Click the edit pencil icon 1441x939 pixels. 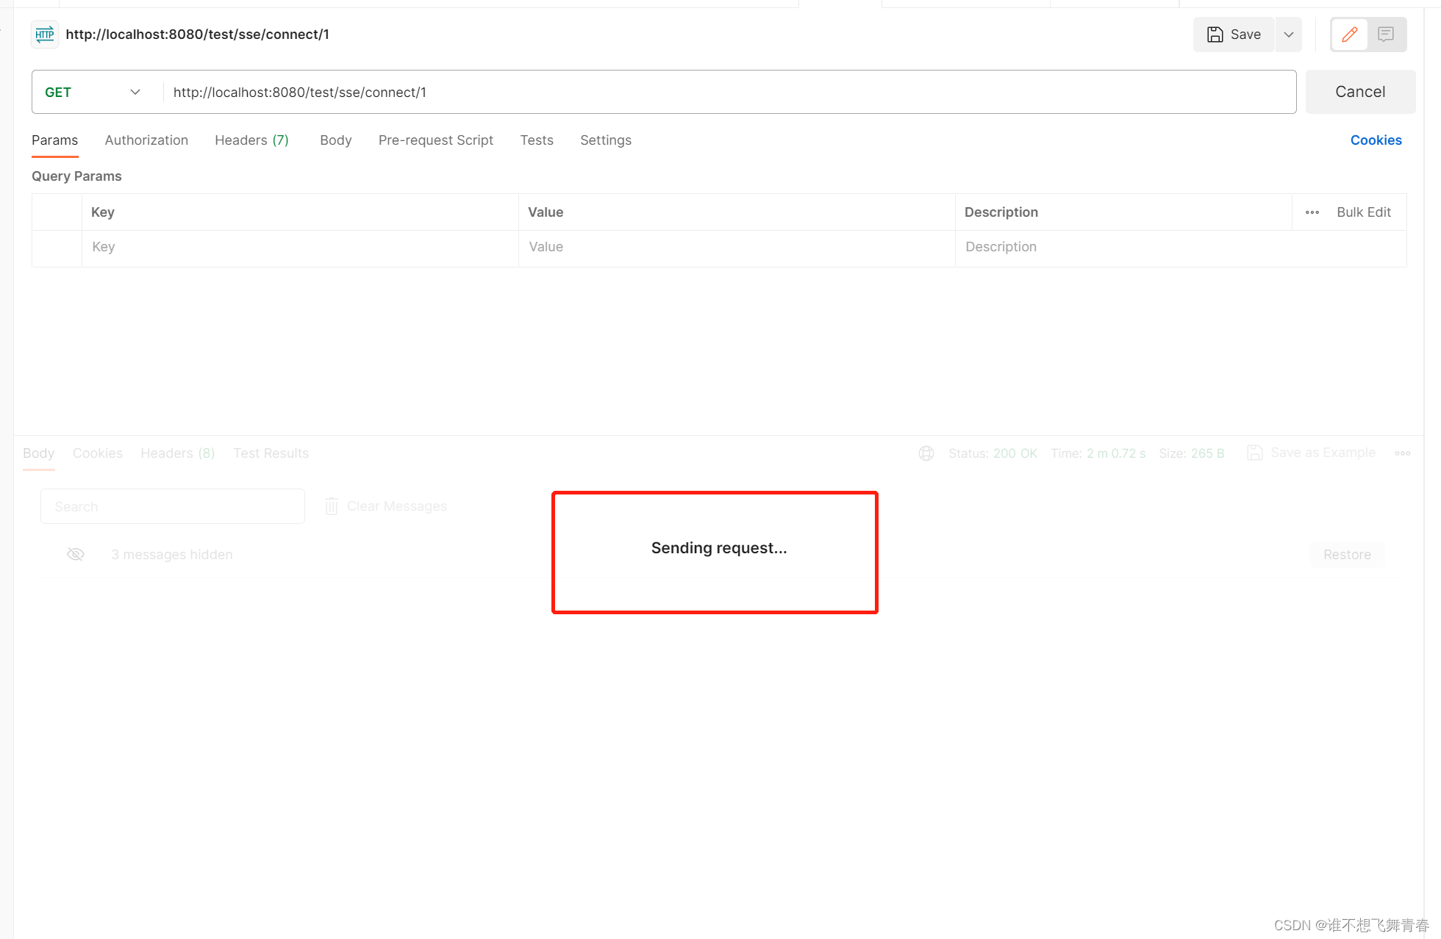pos(1350,35)
